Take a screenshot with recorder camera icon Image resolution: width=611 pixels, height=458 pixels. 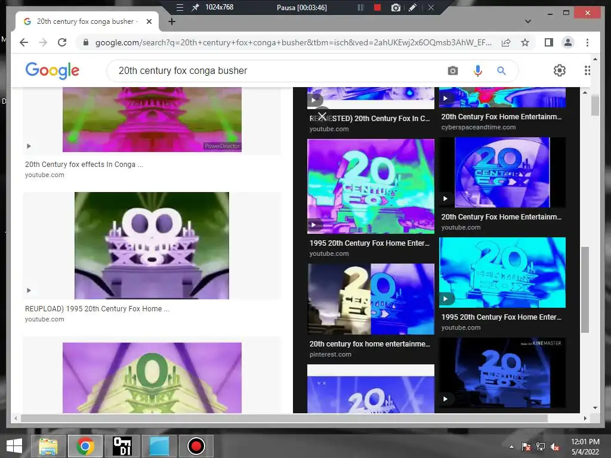click(x=396, y=7)
